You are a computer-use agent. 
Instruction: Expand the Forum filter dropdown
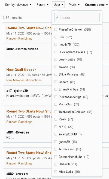tap(43, 5)
